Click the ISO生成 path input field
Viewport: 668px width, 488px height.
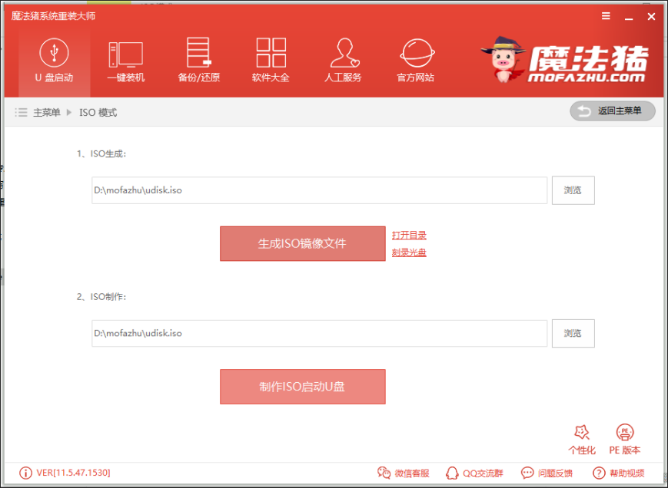coord(320,190)
